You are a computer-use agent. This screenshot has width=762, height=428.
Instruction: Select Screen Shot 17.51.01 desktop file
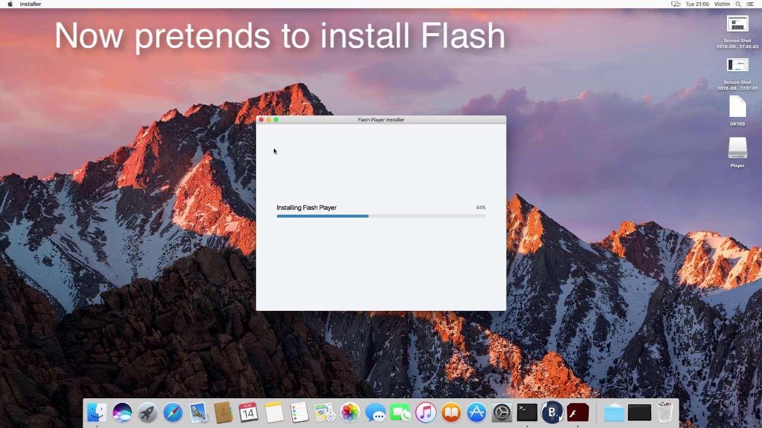pyautogui.click(x=738, y=74)
